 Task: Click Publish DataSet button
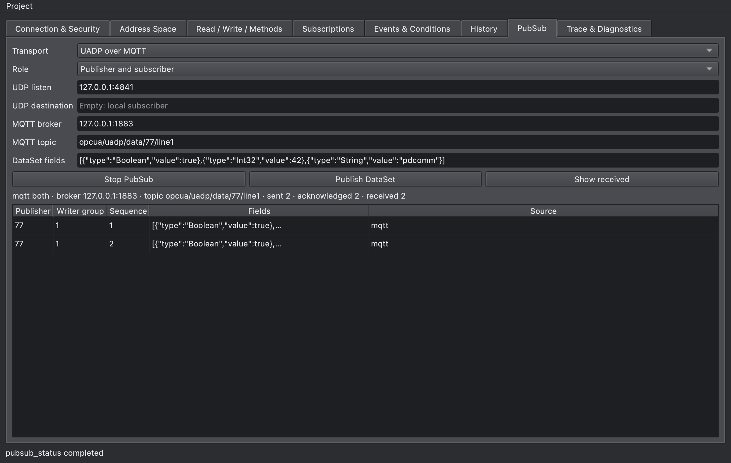click(365, 179)
